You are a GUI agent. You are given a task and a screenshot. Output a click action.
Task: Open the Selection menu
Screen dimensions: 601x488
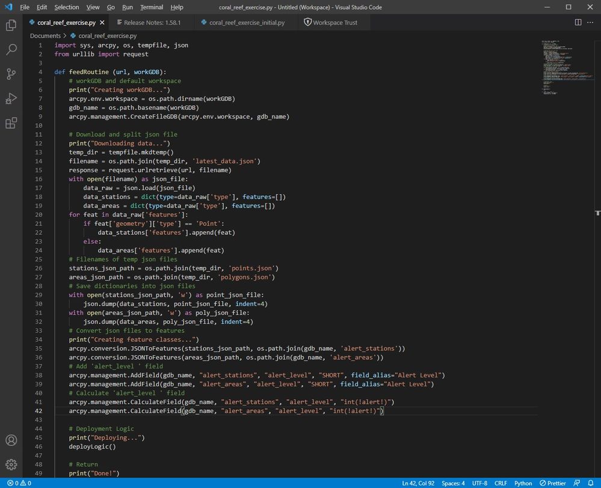coord(66,7)
